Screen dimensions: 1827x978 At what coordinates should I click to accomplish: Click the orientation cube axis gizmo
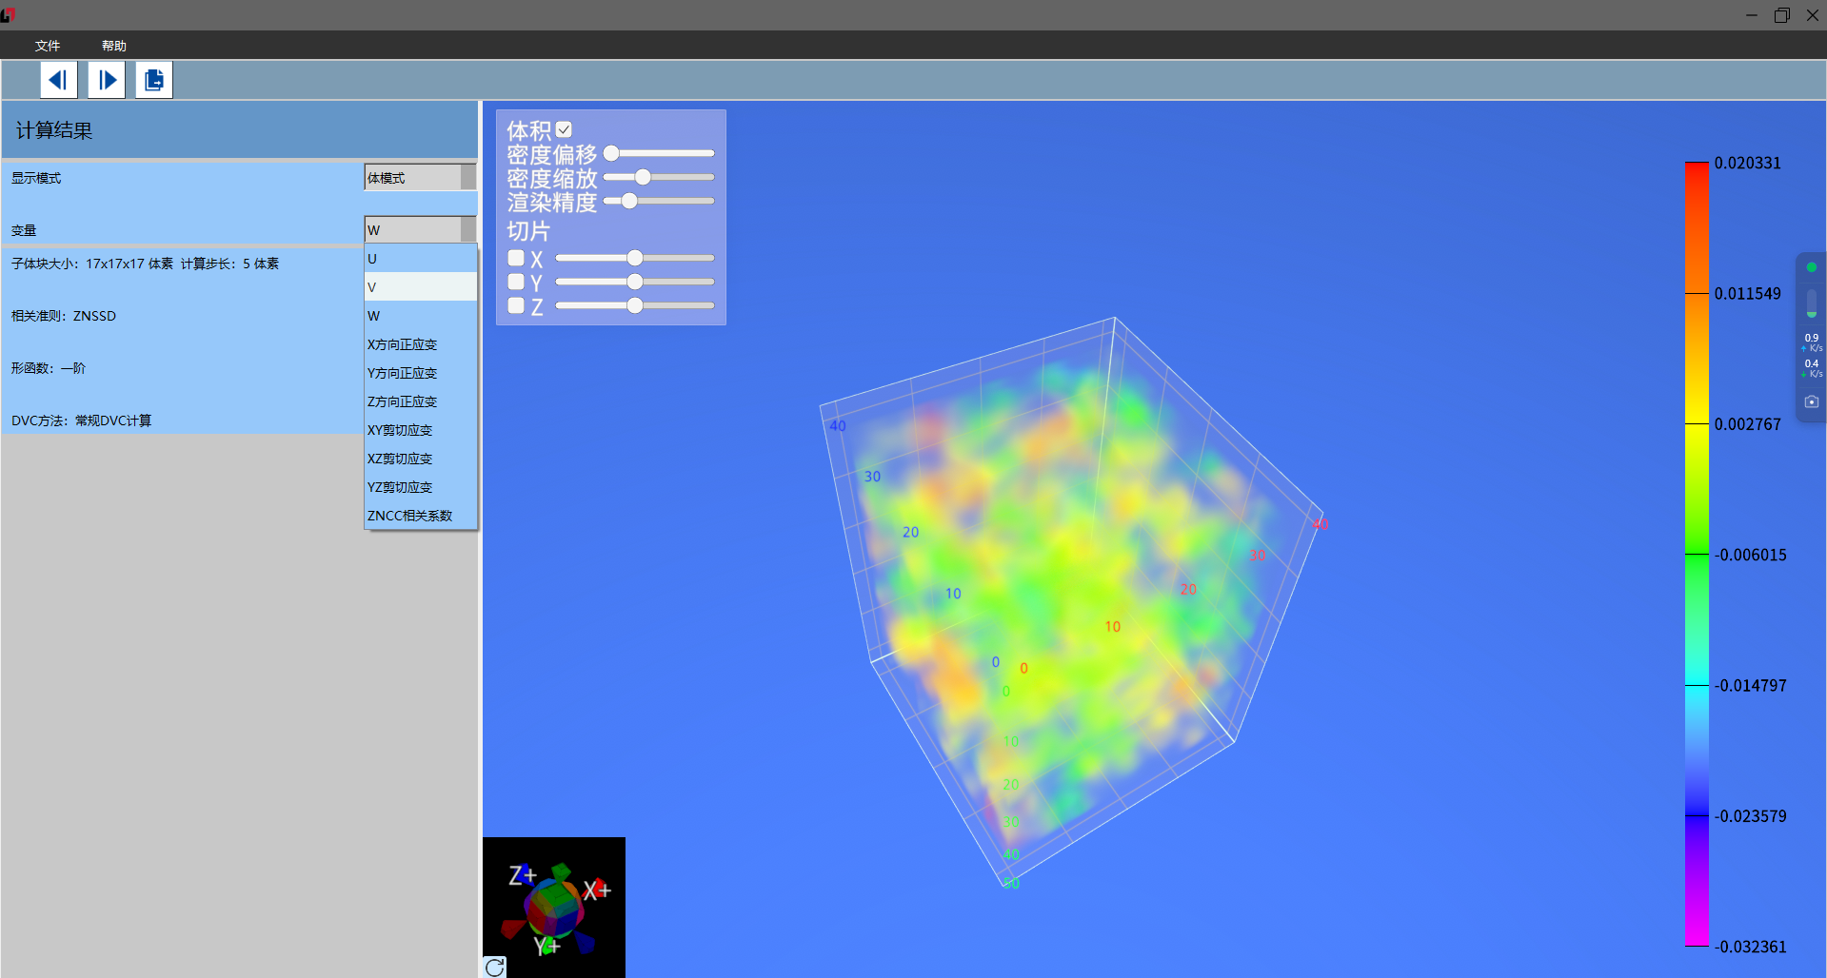[x=554, y=908]
